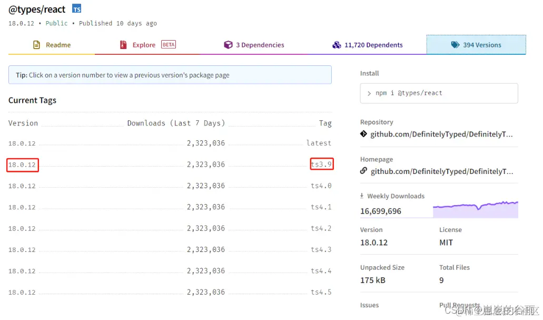Click the 'Version' column header
The width and height of the screenshot is (543, 320).
(23, 123)
